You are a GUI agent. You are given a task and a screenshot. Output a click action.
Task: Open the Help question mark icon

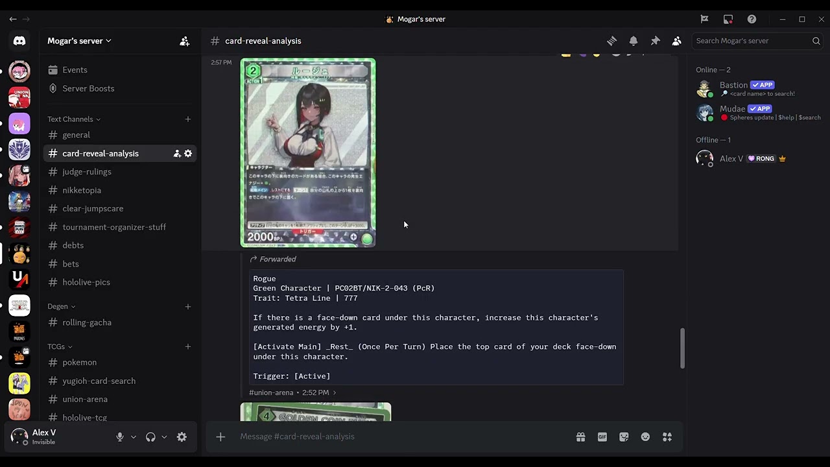(752, 19)
